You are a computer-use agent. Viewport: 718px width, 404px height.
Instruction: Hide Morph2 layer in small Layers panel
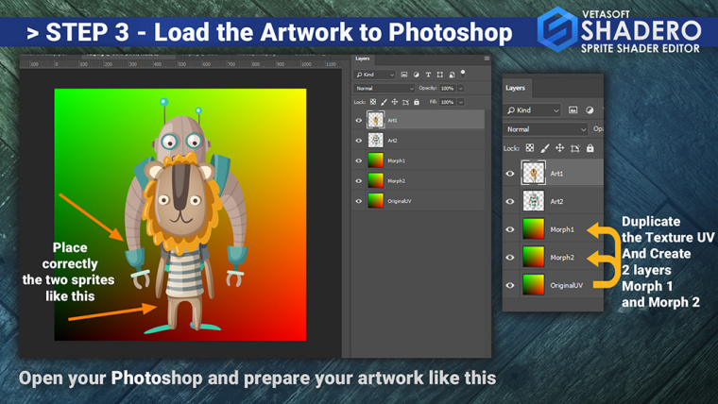359,180
